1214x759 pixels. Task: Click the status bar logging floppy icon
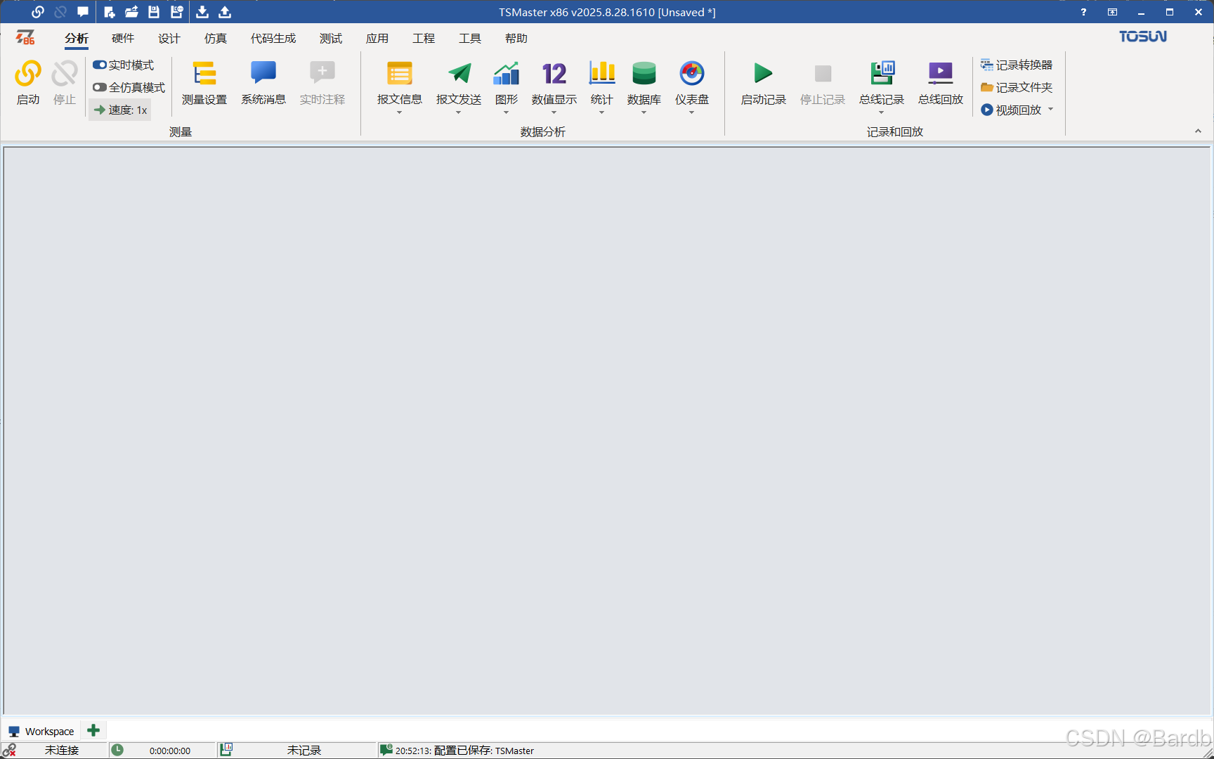tap(226, 750)
